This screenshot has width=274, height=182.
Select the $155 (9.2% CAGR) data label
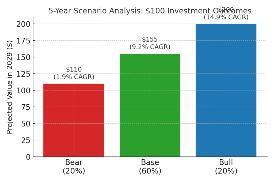[150, 43]
